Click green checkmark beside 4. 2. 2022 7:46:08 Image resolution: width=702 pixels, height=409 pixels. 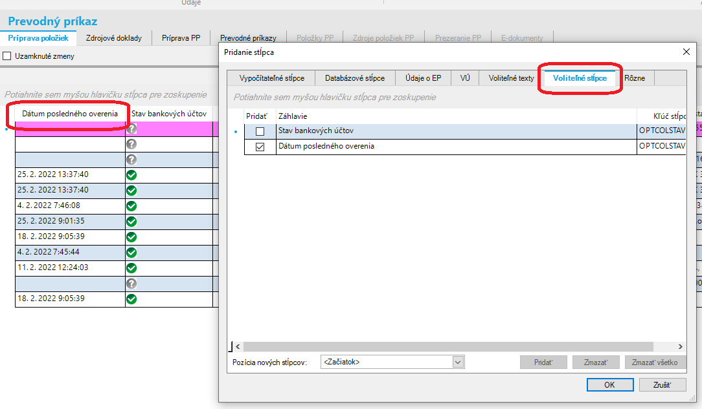coord(131,206)
